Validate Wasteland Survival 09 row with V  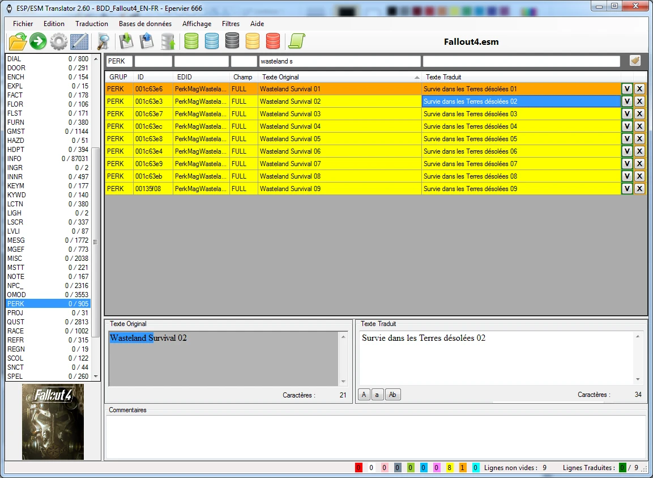pos(627,189)
